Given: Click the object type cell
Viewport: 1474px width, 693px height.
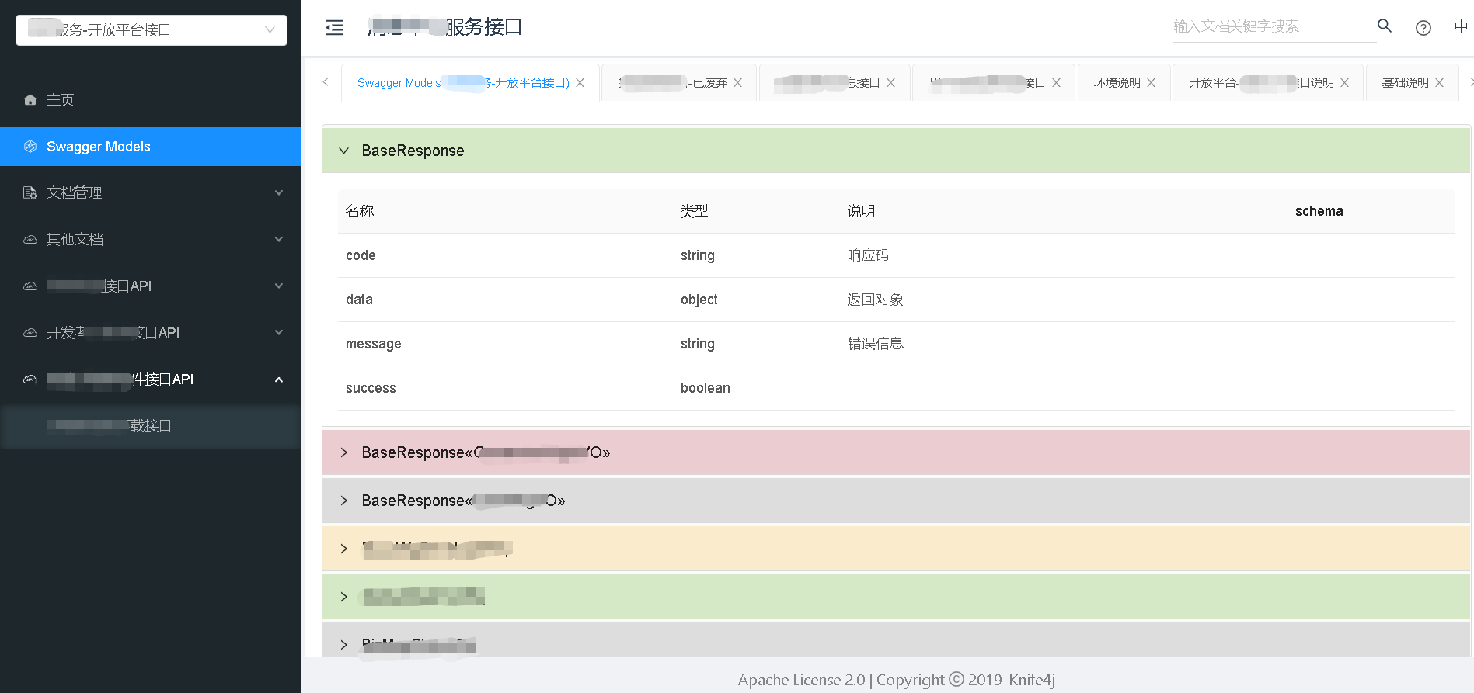Looking at the screenshot, I should click(699, 300).
